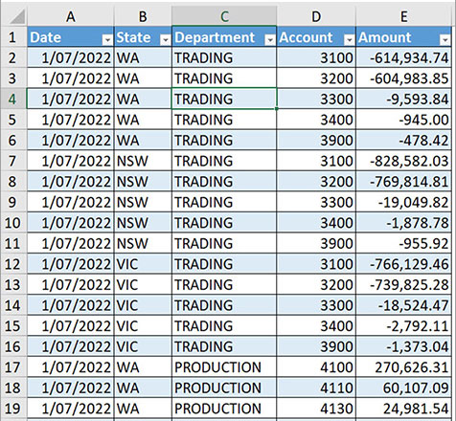Open the Account column filter dropdown
The height and width of the screenshot is (421, 456).
coord(349,39)
